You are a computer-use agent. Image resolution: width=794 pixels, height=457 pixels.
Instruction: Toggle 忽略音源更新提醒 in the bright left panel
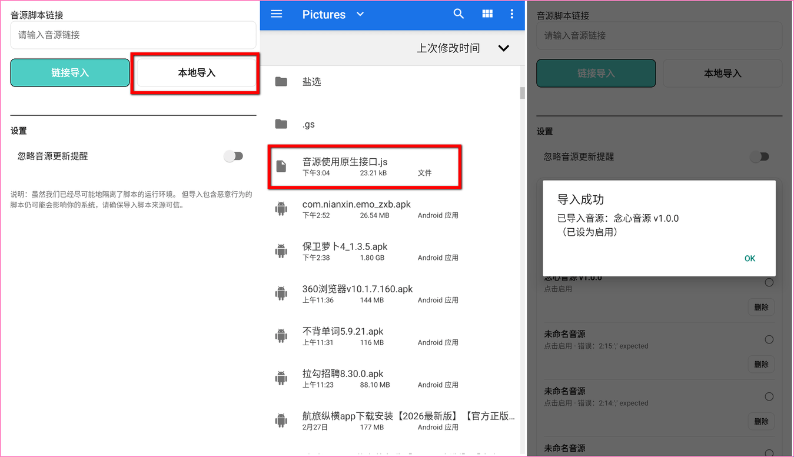(233, 156)
